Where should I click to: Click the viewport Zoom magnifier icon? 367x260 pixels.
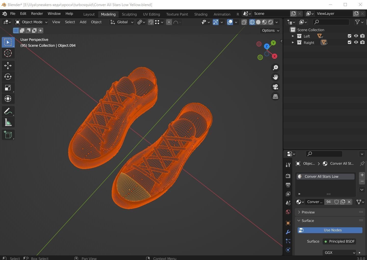275,67
